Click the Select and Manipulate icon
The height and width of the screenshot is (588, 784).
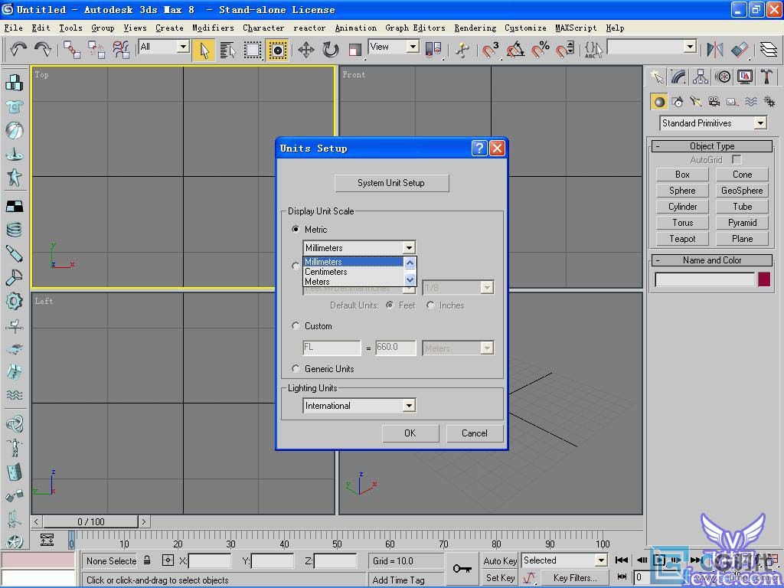pyautogui.click(x=462, y=50)
